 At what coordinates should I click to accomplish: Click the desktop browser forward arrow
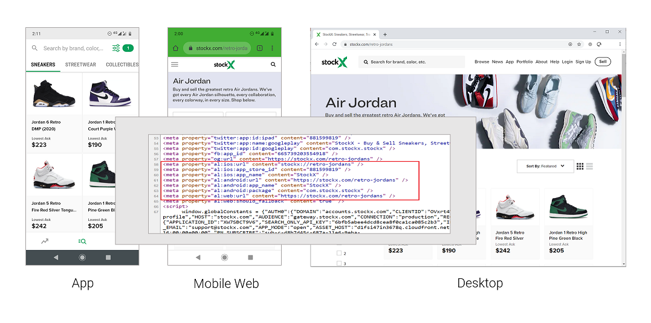[x=325, y=44]
